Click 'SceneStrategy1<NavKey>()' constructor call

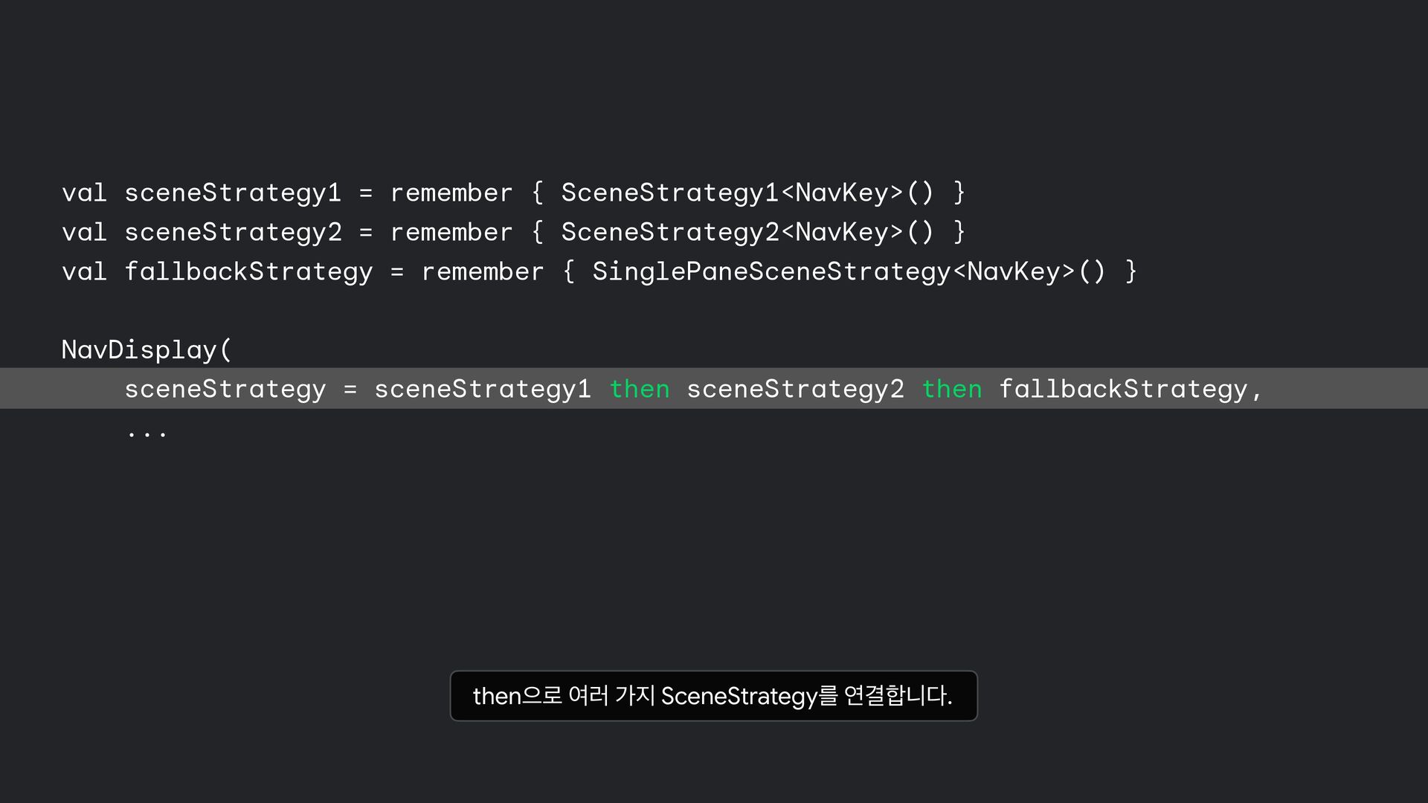[747, 193]
